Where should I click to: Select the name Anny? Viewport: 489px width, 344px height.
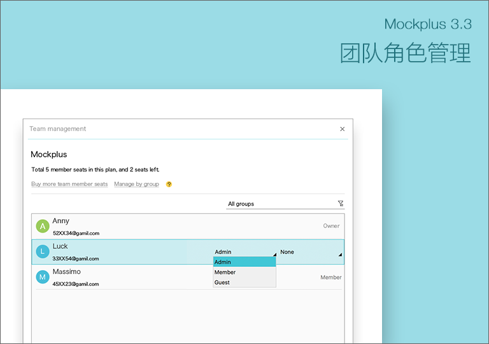[x=61, y=221]
